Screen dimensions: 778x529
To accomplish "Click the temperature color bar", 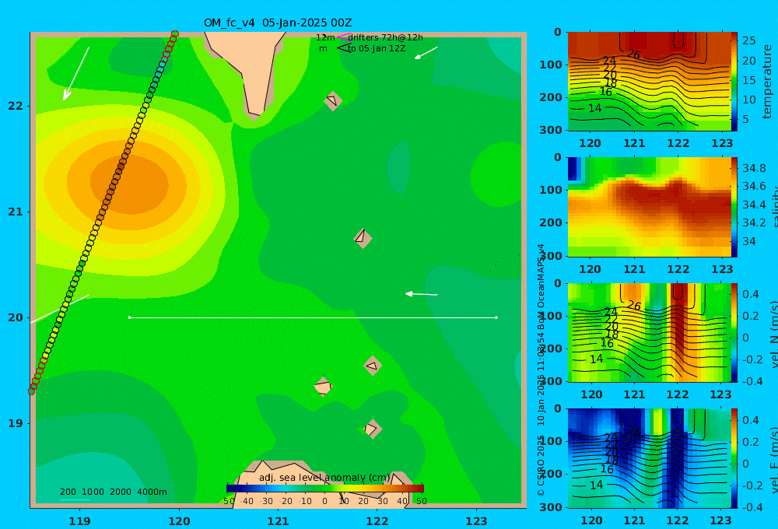I will tap(734, 82).
